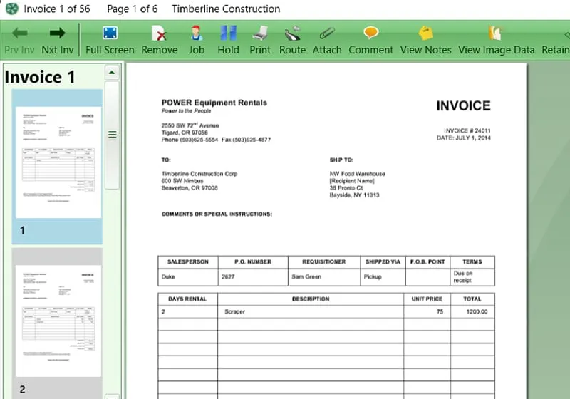Click the thumbnail panel scrollbar handle
The width and height of the screenshot is (570, 399).
point(112,134)
